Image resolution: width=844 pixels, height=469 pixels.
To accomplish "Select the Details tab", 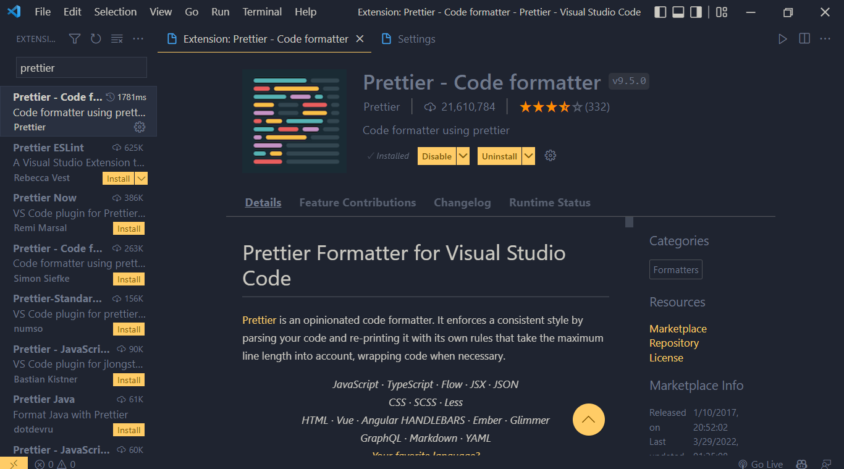I will click(263, 203).
